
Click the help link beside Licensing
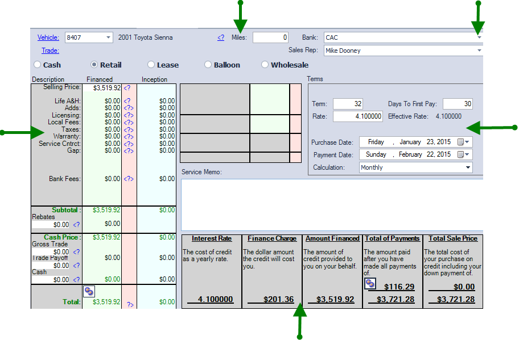click(x=129, y=115)
